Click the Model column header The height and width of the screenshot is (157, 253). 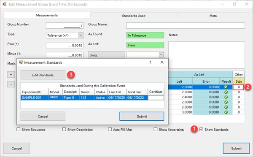coord(55,92)
